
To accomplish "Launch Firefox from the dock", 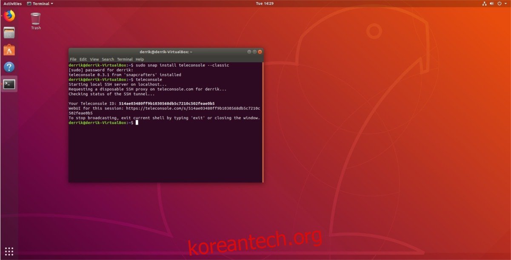I will (9, 15).
